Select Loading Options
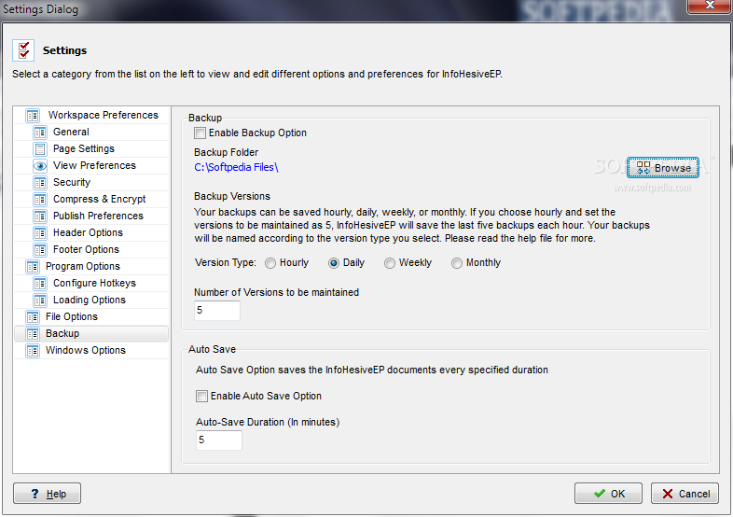The height and width of the screenshot is (517, 733). click(91, 300)
